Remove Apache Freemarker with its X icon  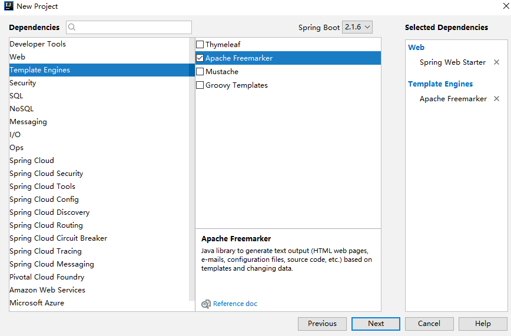[x=496, y=99]
